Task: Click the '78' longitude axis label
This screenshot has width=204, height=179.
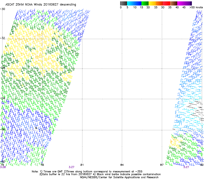Action: point(42,165)
